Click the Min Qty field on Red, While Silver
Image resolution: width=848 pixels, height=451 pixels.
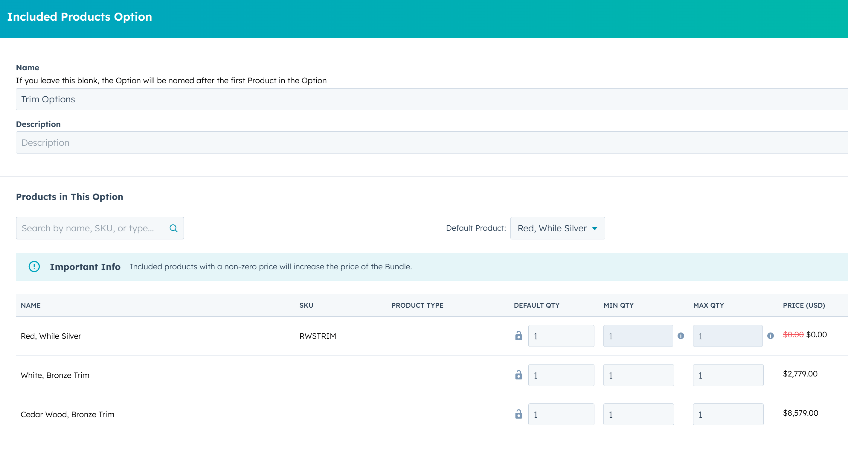click(638, 336)
